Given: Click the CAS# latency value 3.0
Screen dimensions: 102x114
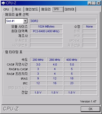Looking at the screenshot, I should coord(38,64).
